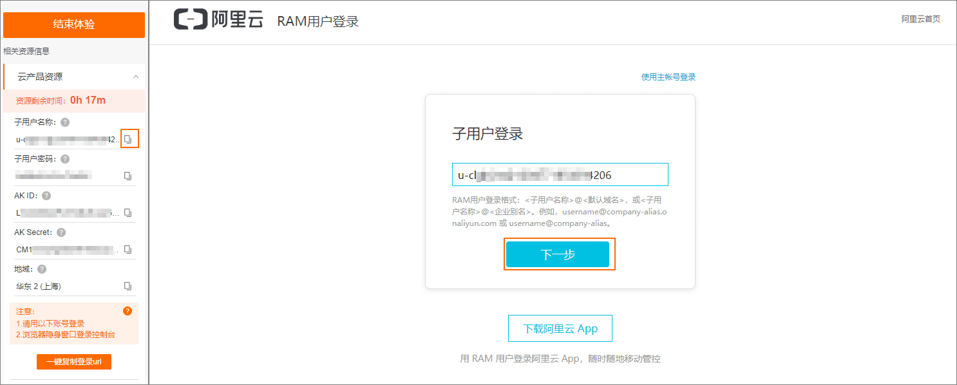Image resolution: width=957 pixels, height=385 pixels.
Task: Copy the 子用户名称 value
Action: [x=128, y=139]
